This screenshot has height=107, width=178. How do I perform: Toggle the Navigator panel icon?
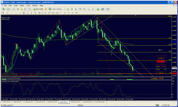click(22, 9)
